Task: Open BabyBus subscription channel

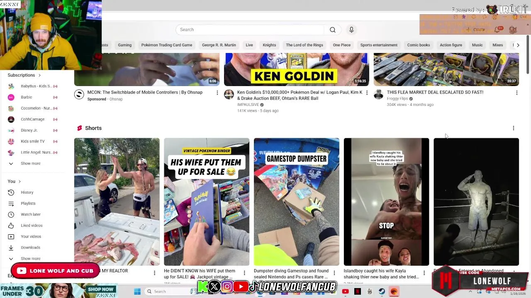Action: 33,86
